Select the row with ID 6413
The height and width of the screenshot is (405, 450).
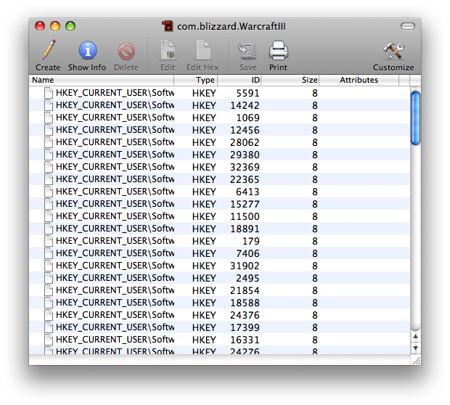click(219, 192)
